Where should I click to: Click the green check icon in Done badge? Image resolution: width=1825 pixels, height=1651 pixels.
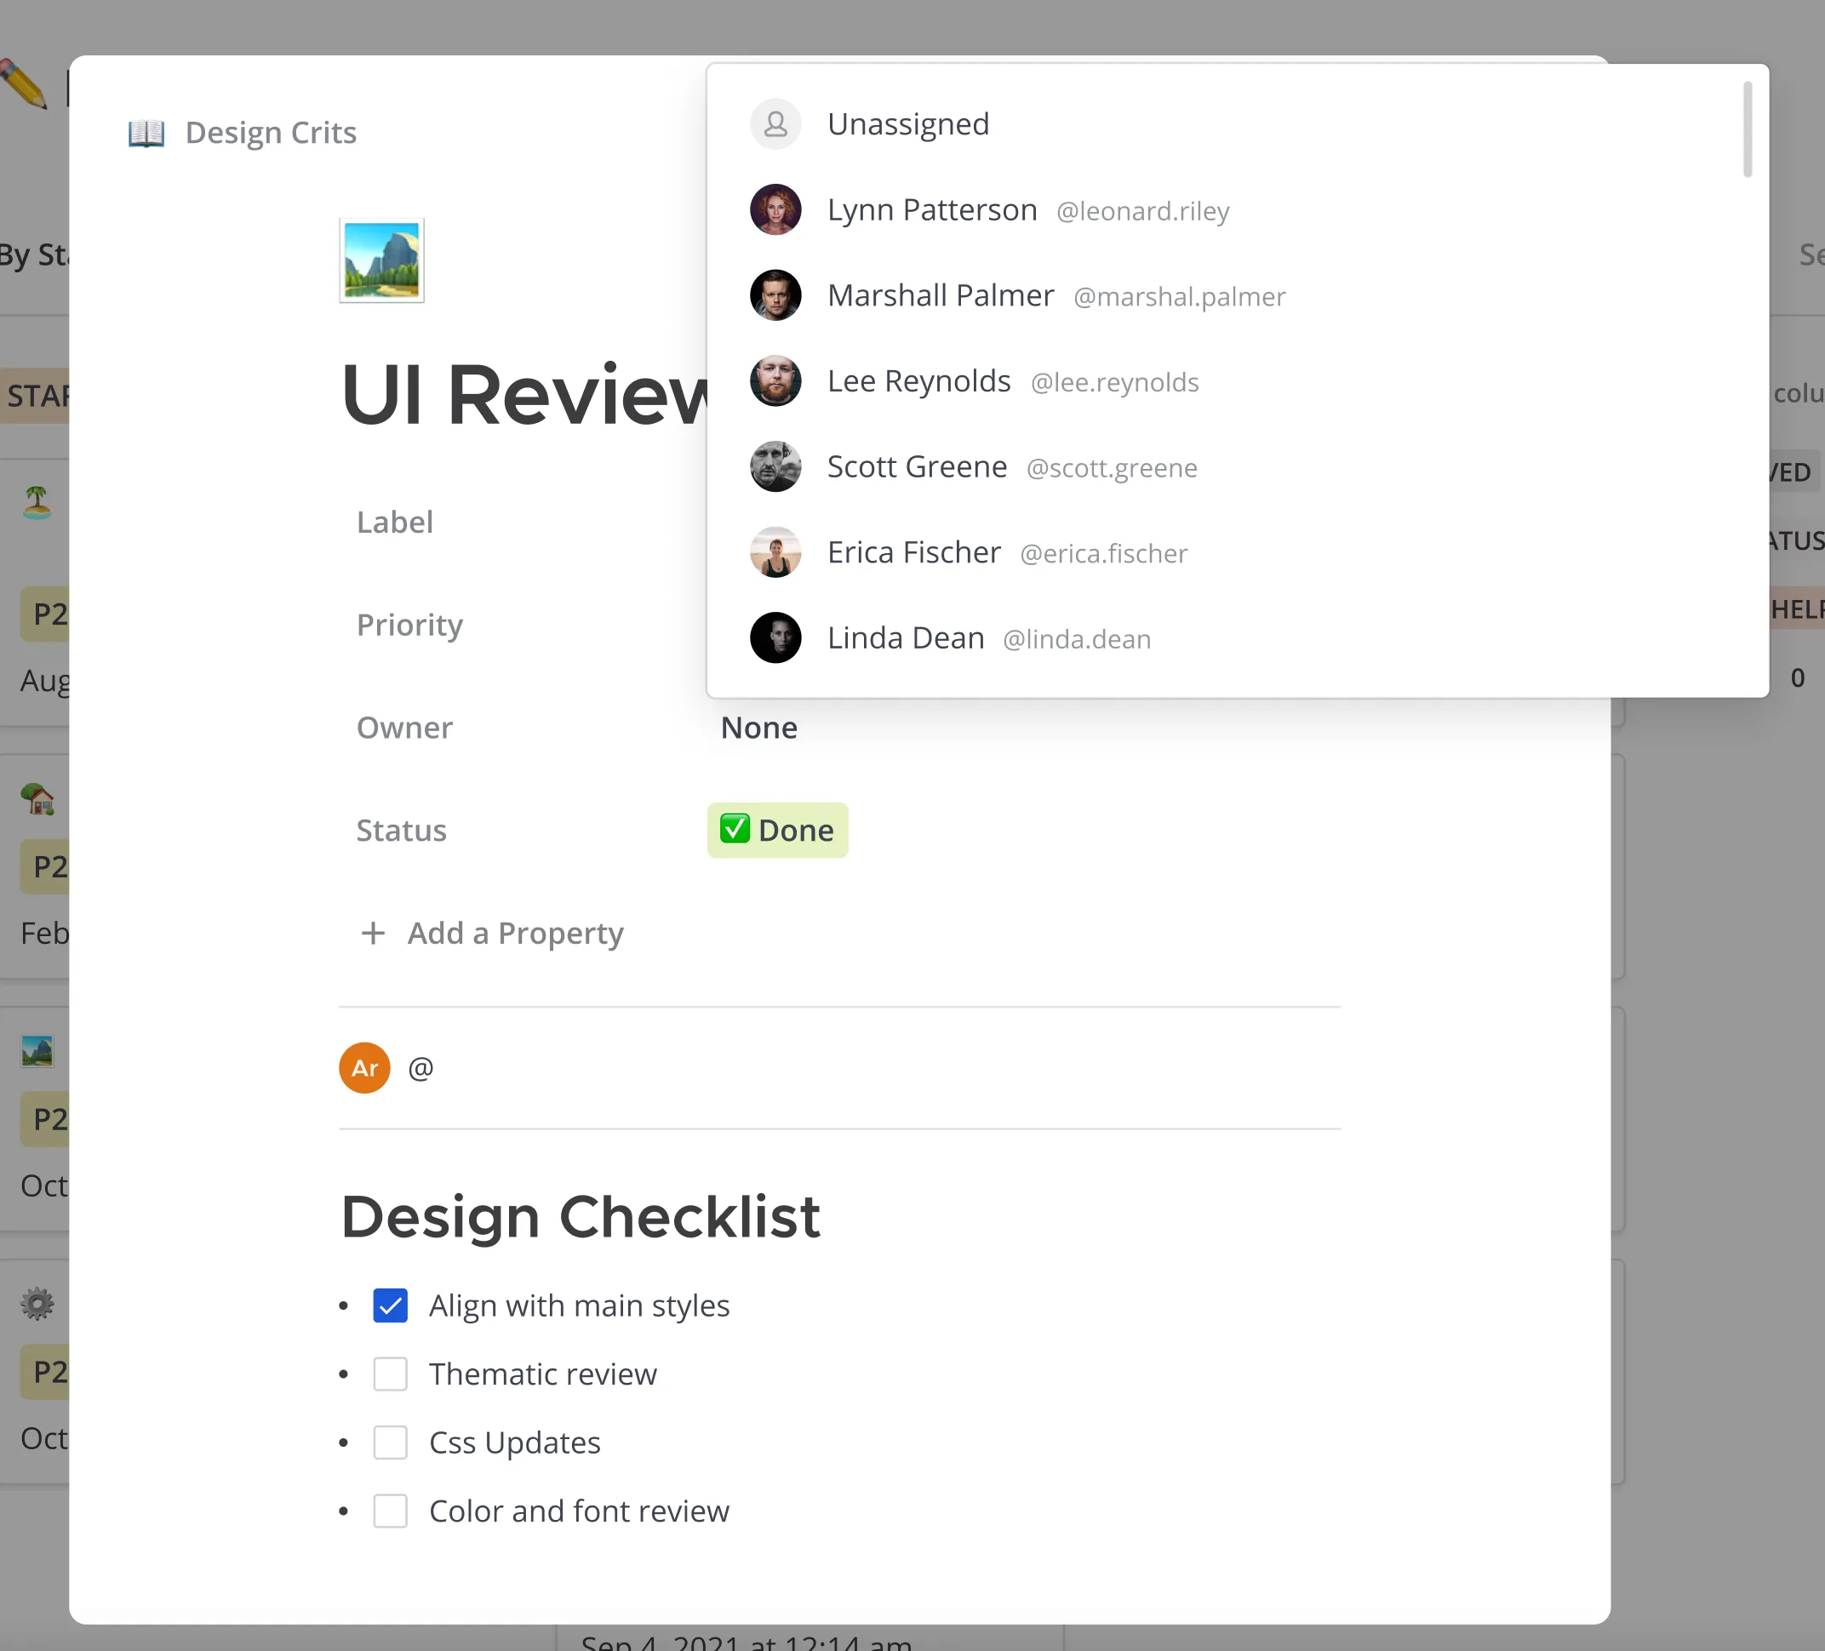(x=734, y=829)
